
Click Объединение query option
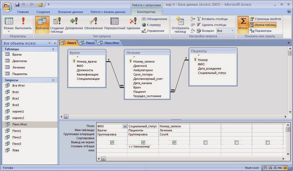coord(154,19)
